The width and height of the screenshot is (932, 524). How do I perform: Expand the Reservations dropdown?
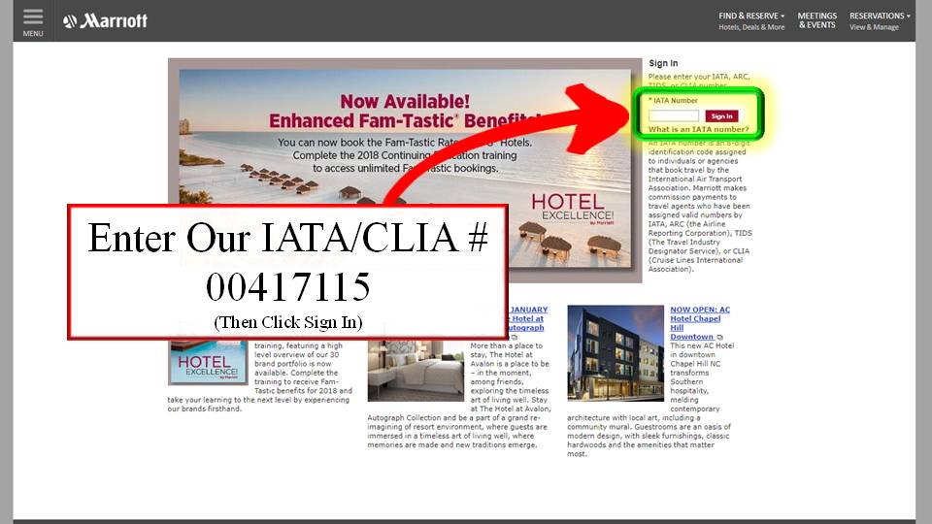(x=880, y=16)
